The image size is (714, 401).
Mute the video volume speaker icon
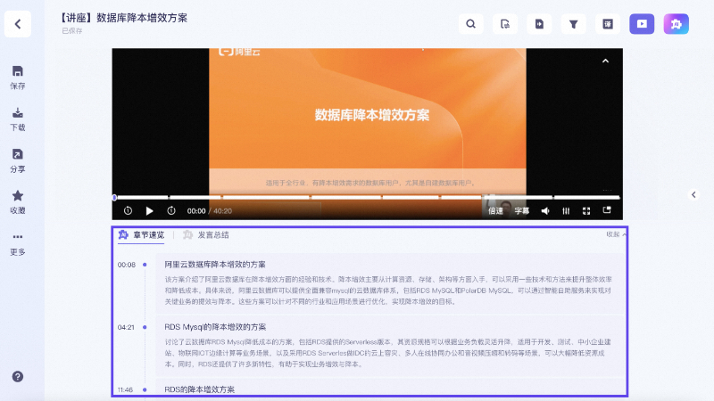tap(545, 211)
